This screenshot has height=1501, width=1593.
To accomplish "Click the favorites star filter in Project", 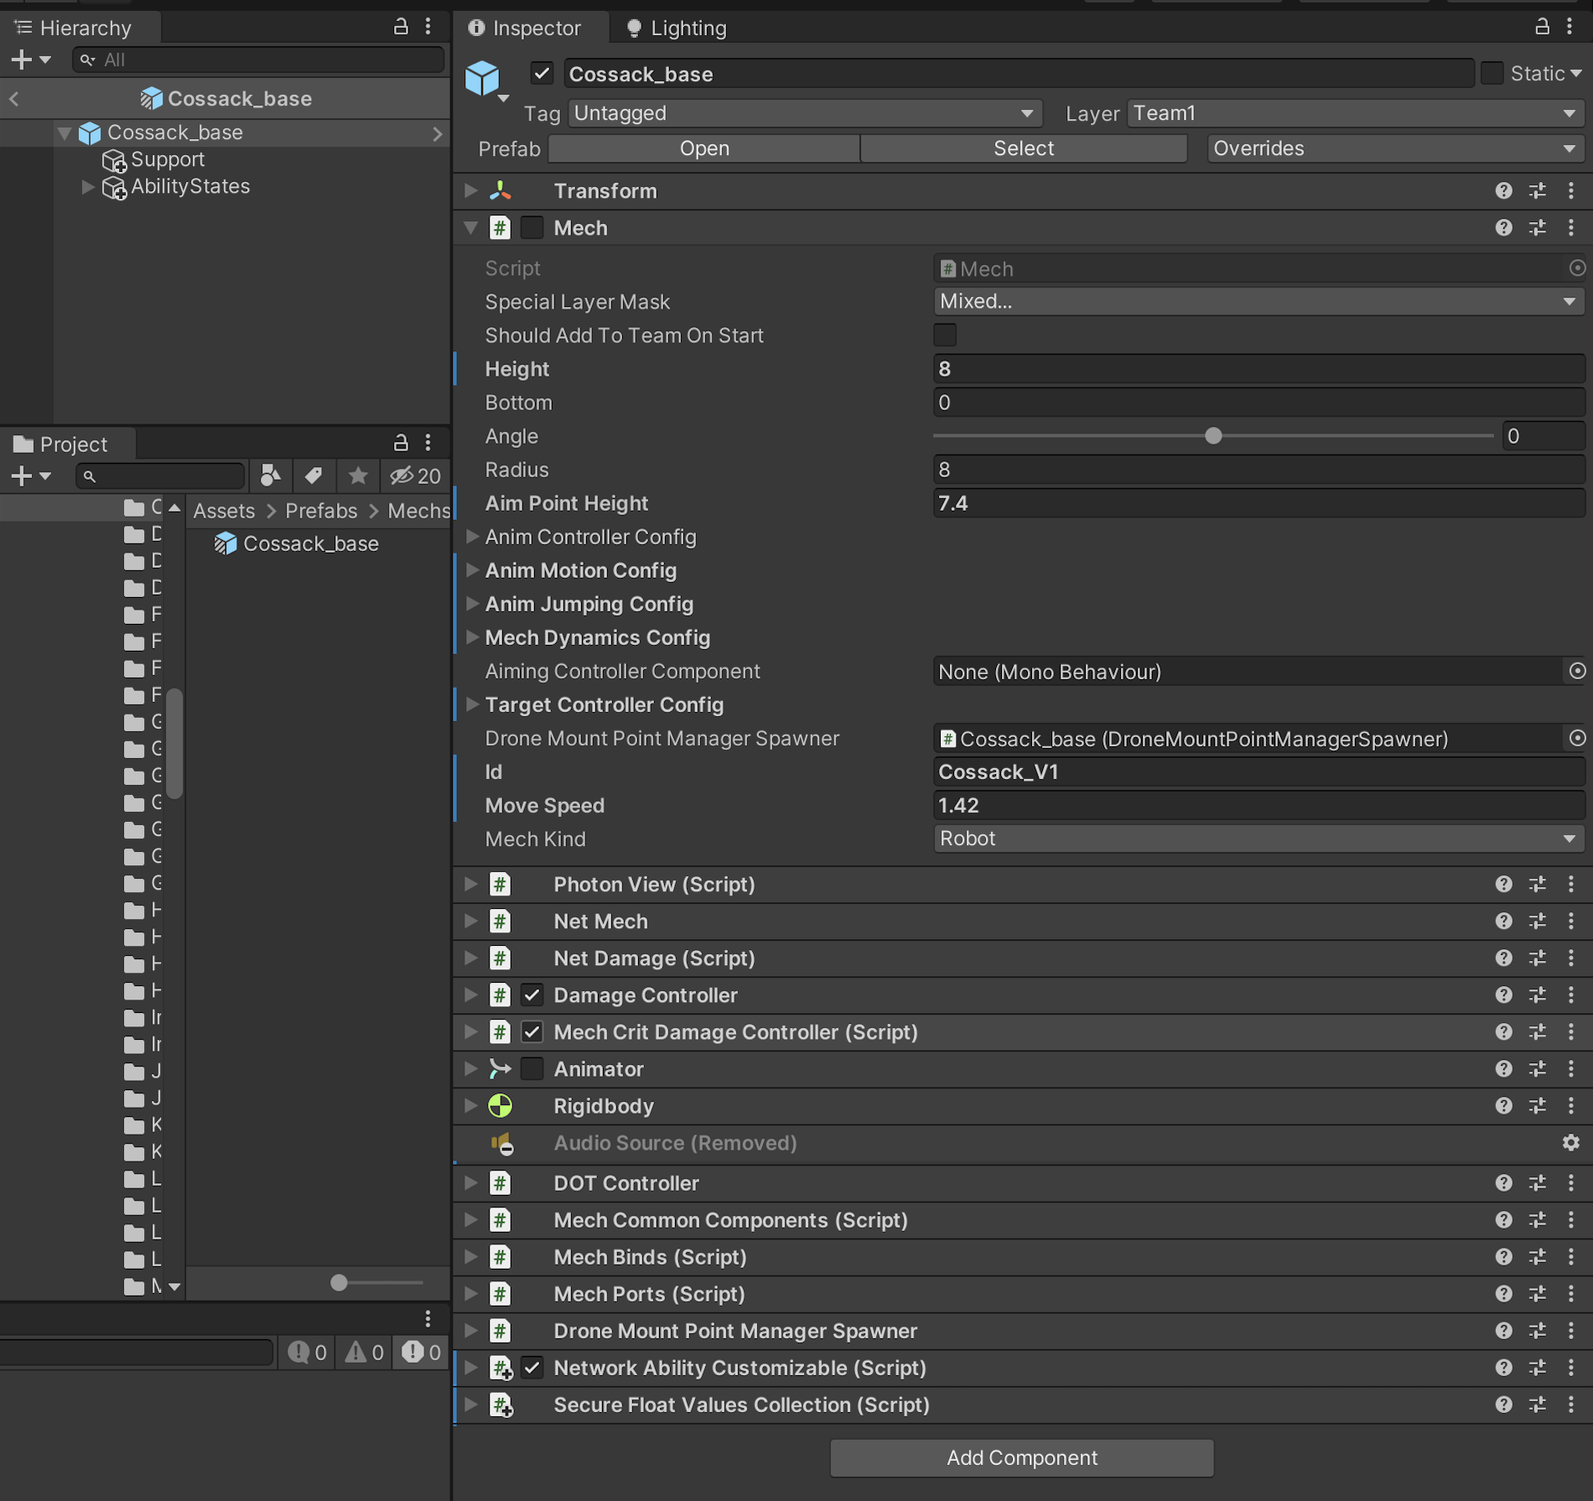I will coord(358,476).
